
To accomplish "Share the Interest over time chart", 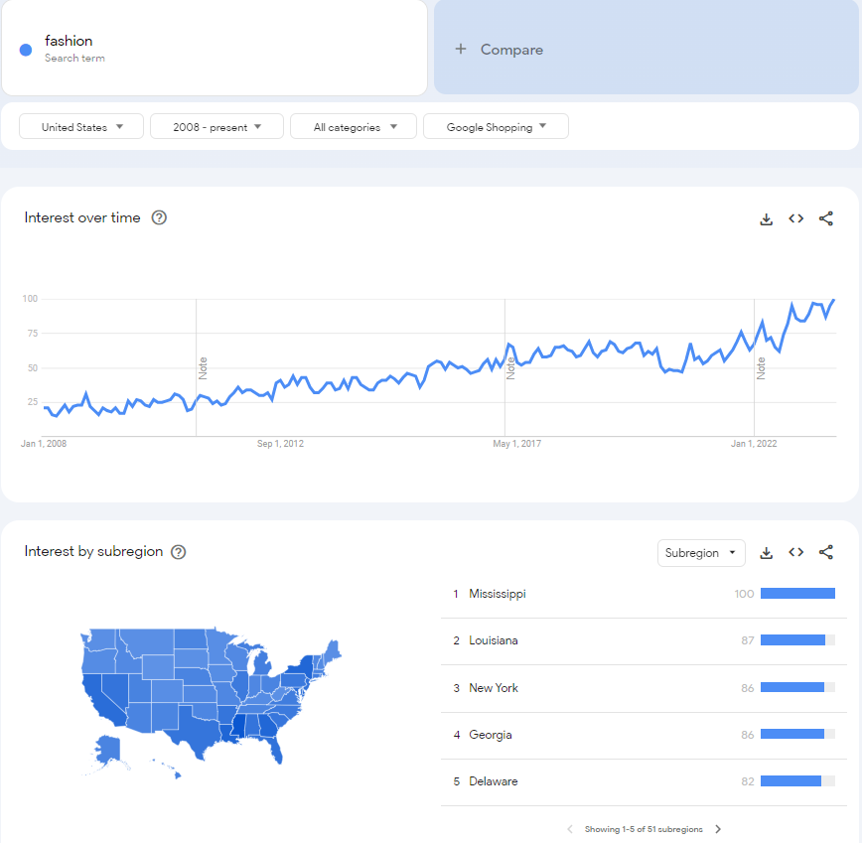I will tap(825, 218).
